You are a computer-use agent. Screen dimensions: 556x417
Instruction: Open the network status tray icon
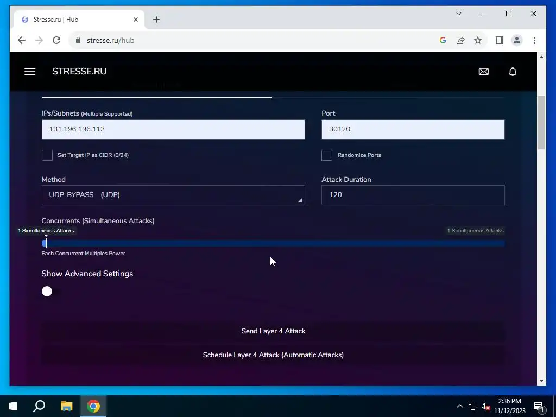[x=473, y=406]
